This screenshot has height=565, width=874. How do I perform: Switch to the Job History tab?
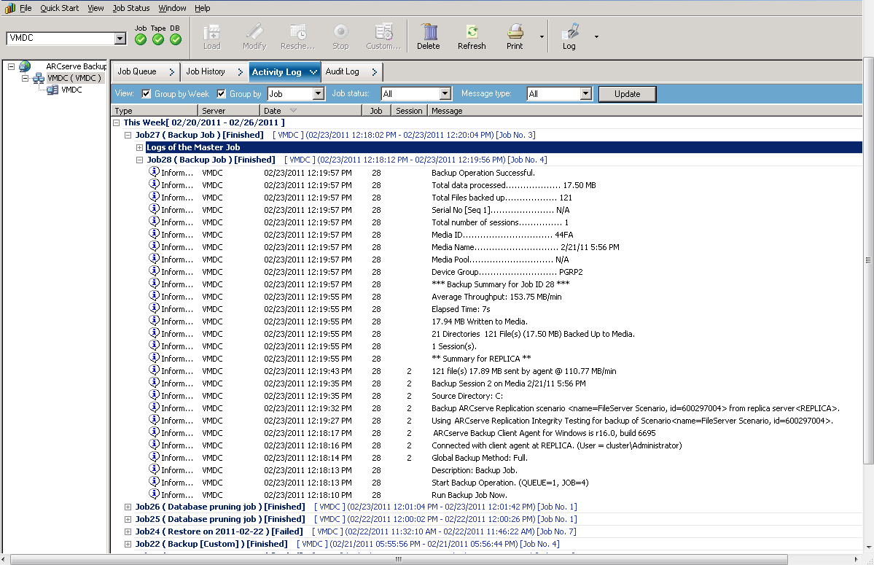[x=214, y=71]
